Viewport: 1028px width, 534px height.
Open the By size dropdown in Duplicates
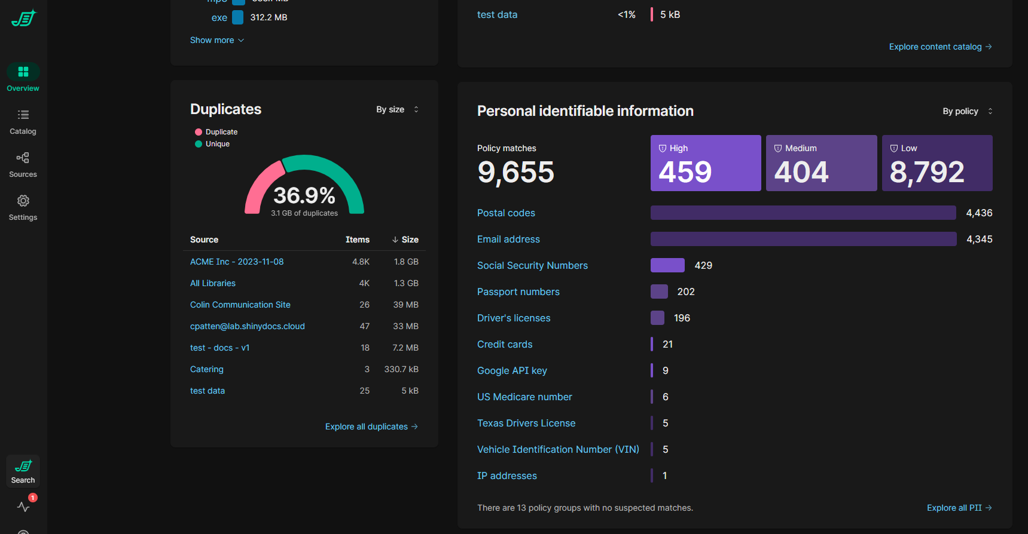click(x=397, y=109)
